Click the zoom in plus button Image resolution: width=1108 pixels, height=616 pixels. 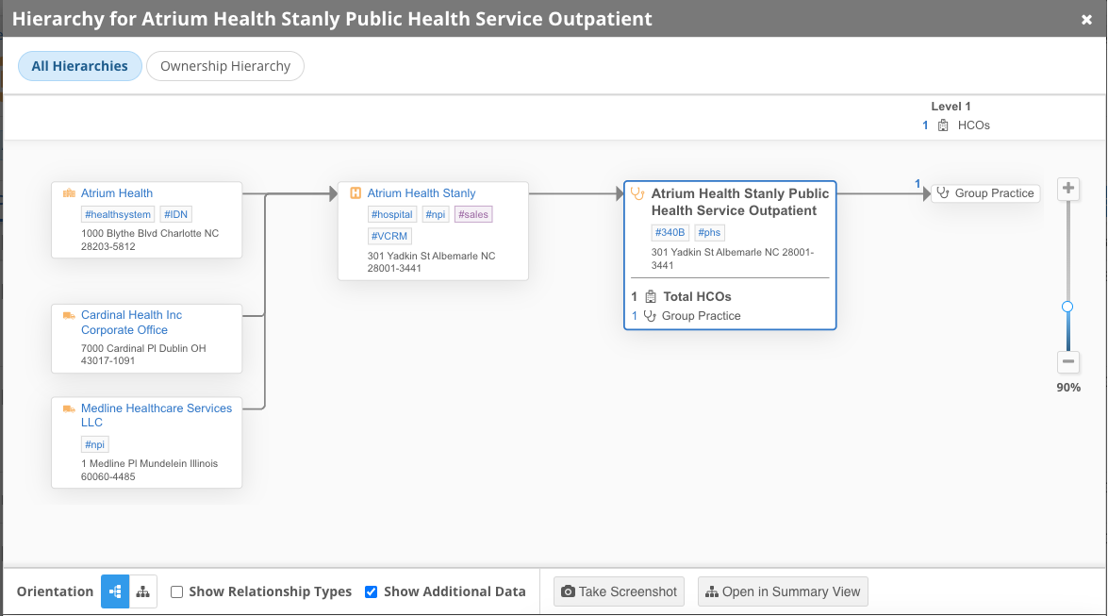[1068, 189]
